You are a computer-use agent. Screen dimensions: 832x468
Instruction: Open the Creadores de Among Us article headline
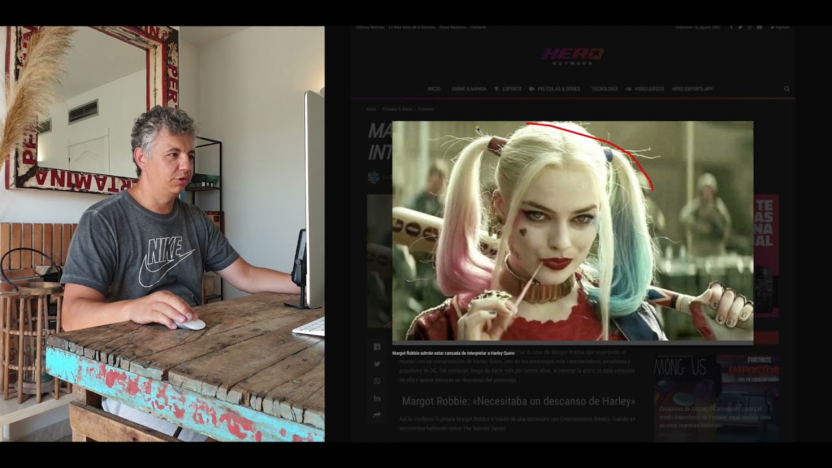[x=715, y=417]
